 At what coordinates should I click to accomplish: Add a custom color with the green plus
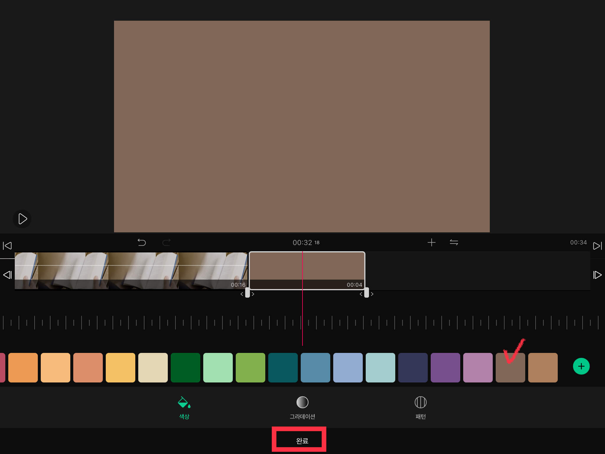point(581,367)
